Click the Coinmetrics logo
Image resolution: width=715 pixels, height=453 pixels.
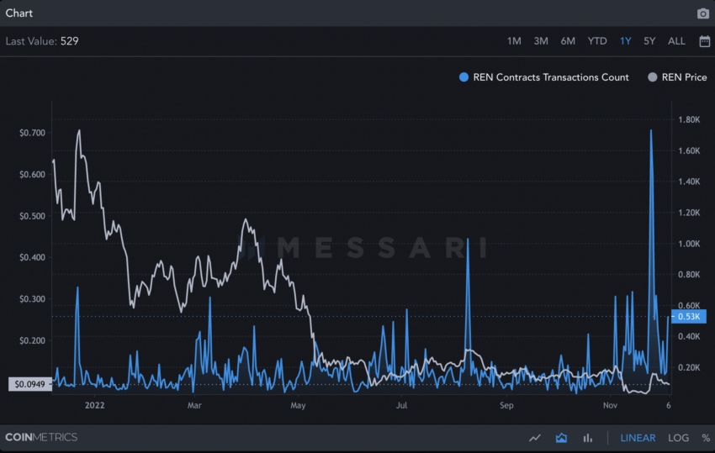pos(41,438)
